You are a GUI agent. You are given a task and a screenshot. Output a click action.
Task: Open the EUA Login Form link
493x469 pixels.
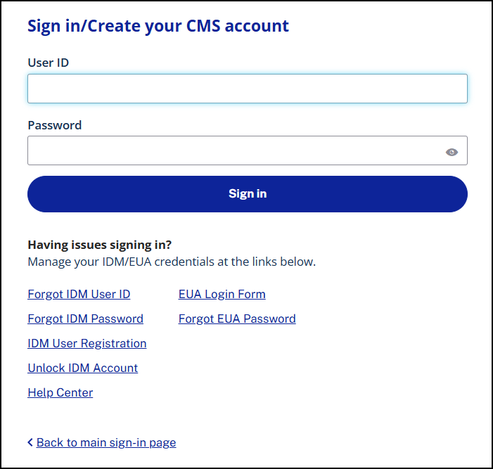(x=222, y=294)
